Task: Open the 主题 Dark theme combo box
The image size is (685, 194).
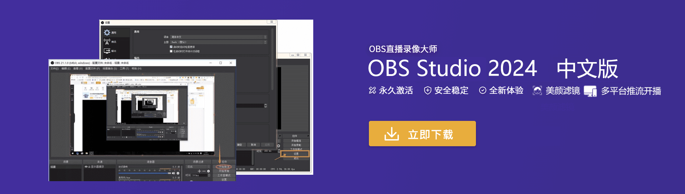Action: [x=218, y=42]
